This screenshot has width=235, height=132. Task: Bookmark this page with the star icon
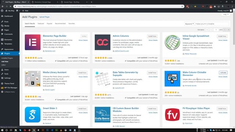[x=182, y=7]
